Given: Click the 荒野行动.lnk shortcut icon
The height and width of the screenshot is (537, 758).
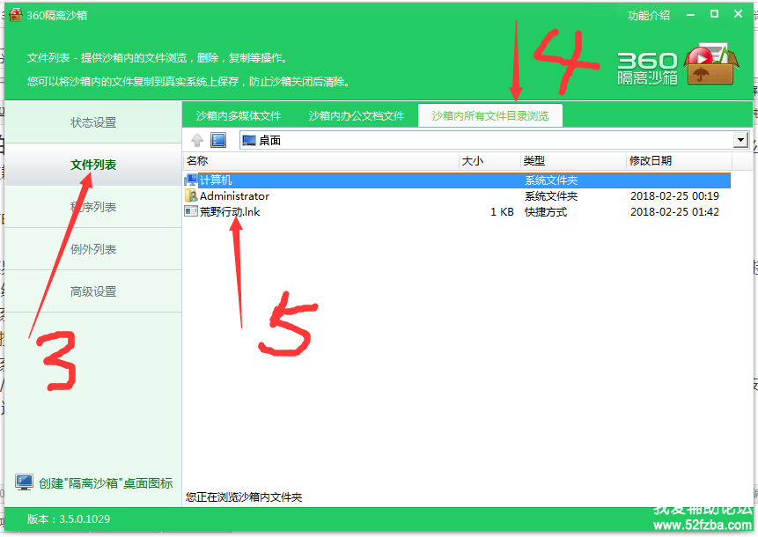Looking at the screenshot, I should [191, 211].
